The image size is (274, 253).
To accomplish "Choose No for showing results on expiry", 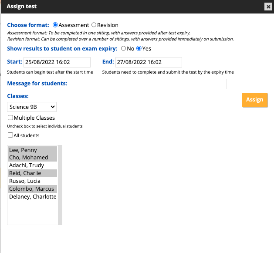I will tap(123, 48).
